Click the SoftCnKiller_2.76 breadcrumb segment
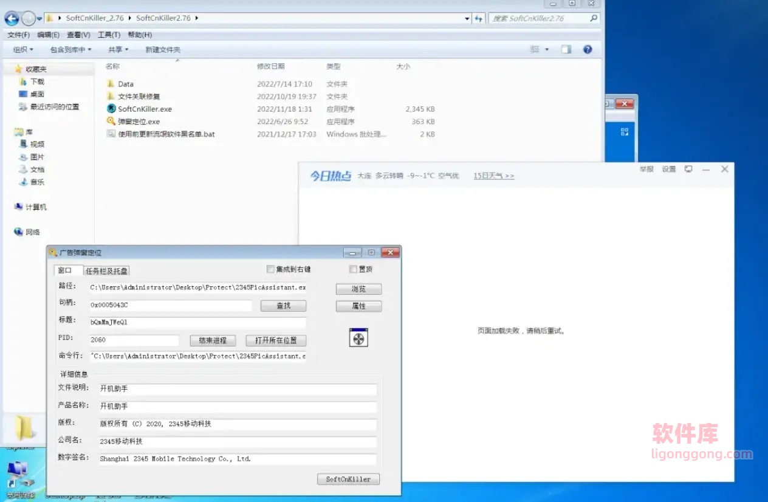Screen dimensions: 768x502 pos(96,18)
